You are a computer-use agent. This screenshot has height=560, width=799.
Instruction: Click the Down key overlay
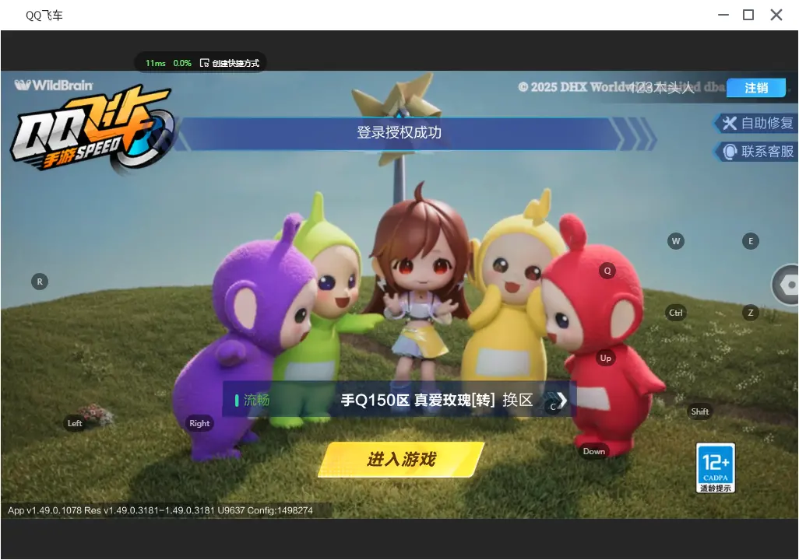[593, 451]
